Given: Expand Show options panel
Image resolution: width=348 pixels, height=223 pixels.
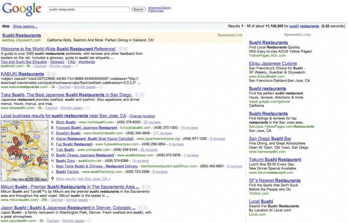Looking at the screenshot, I should point(25,26).
